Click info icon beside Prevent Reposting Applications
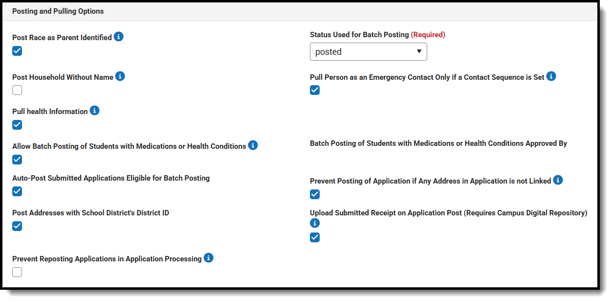This screenshot has height=302, width=612. click(208, 258)
